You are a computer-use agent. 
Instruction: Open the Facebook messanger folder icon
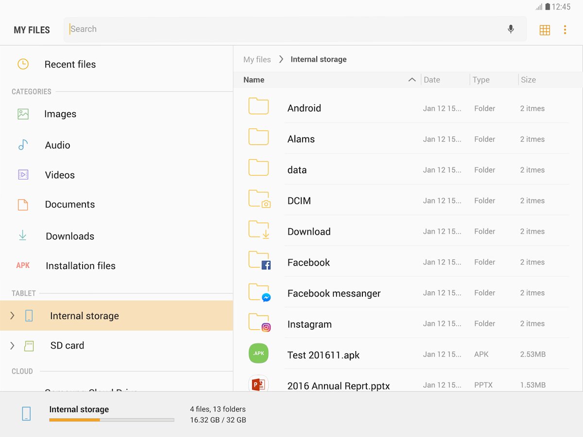pyautogui.click(x=259, y=292)
